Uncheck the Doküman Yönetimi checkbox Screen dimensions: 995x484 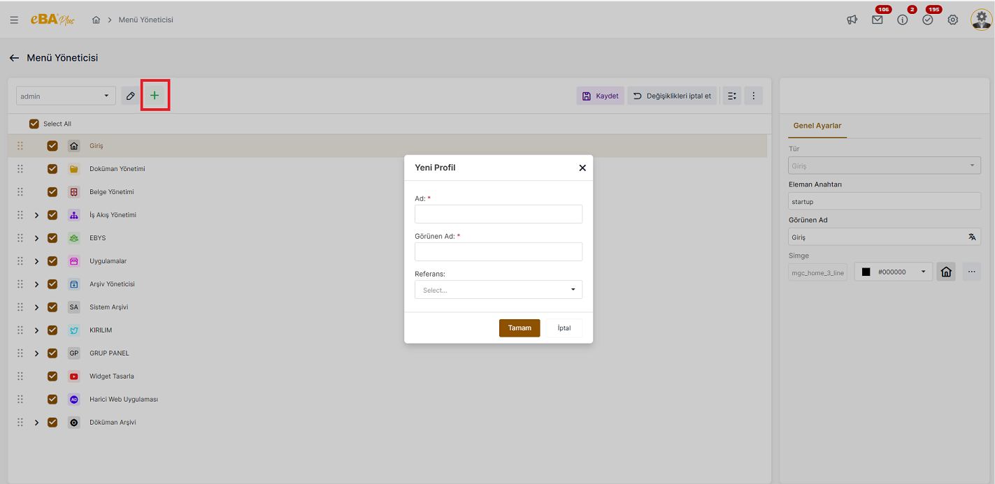[52, 169]
